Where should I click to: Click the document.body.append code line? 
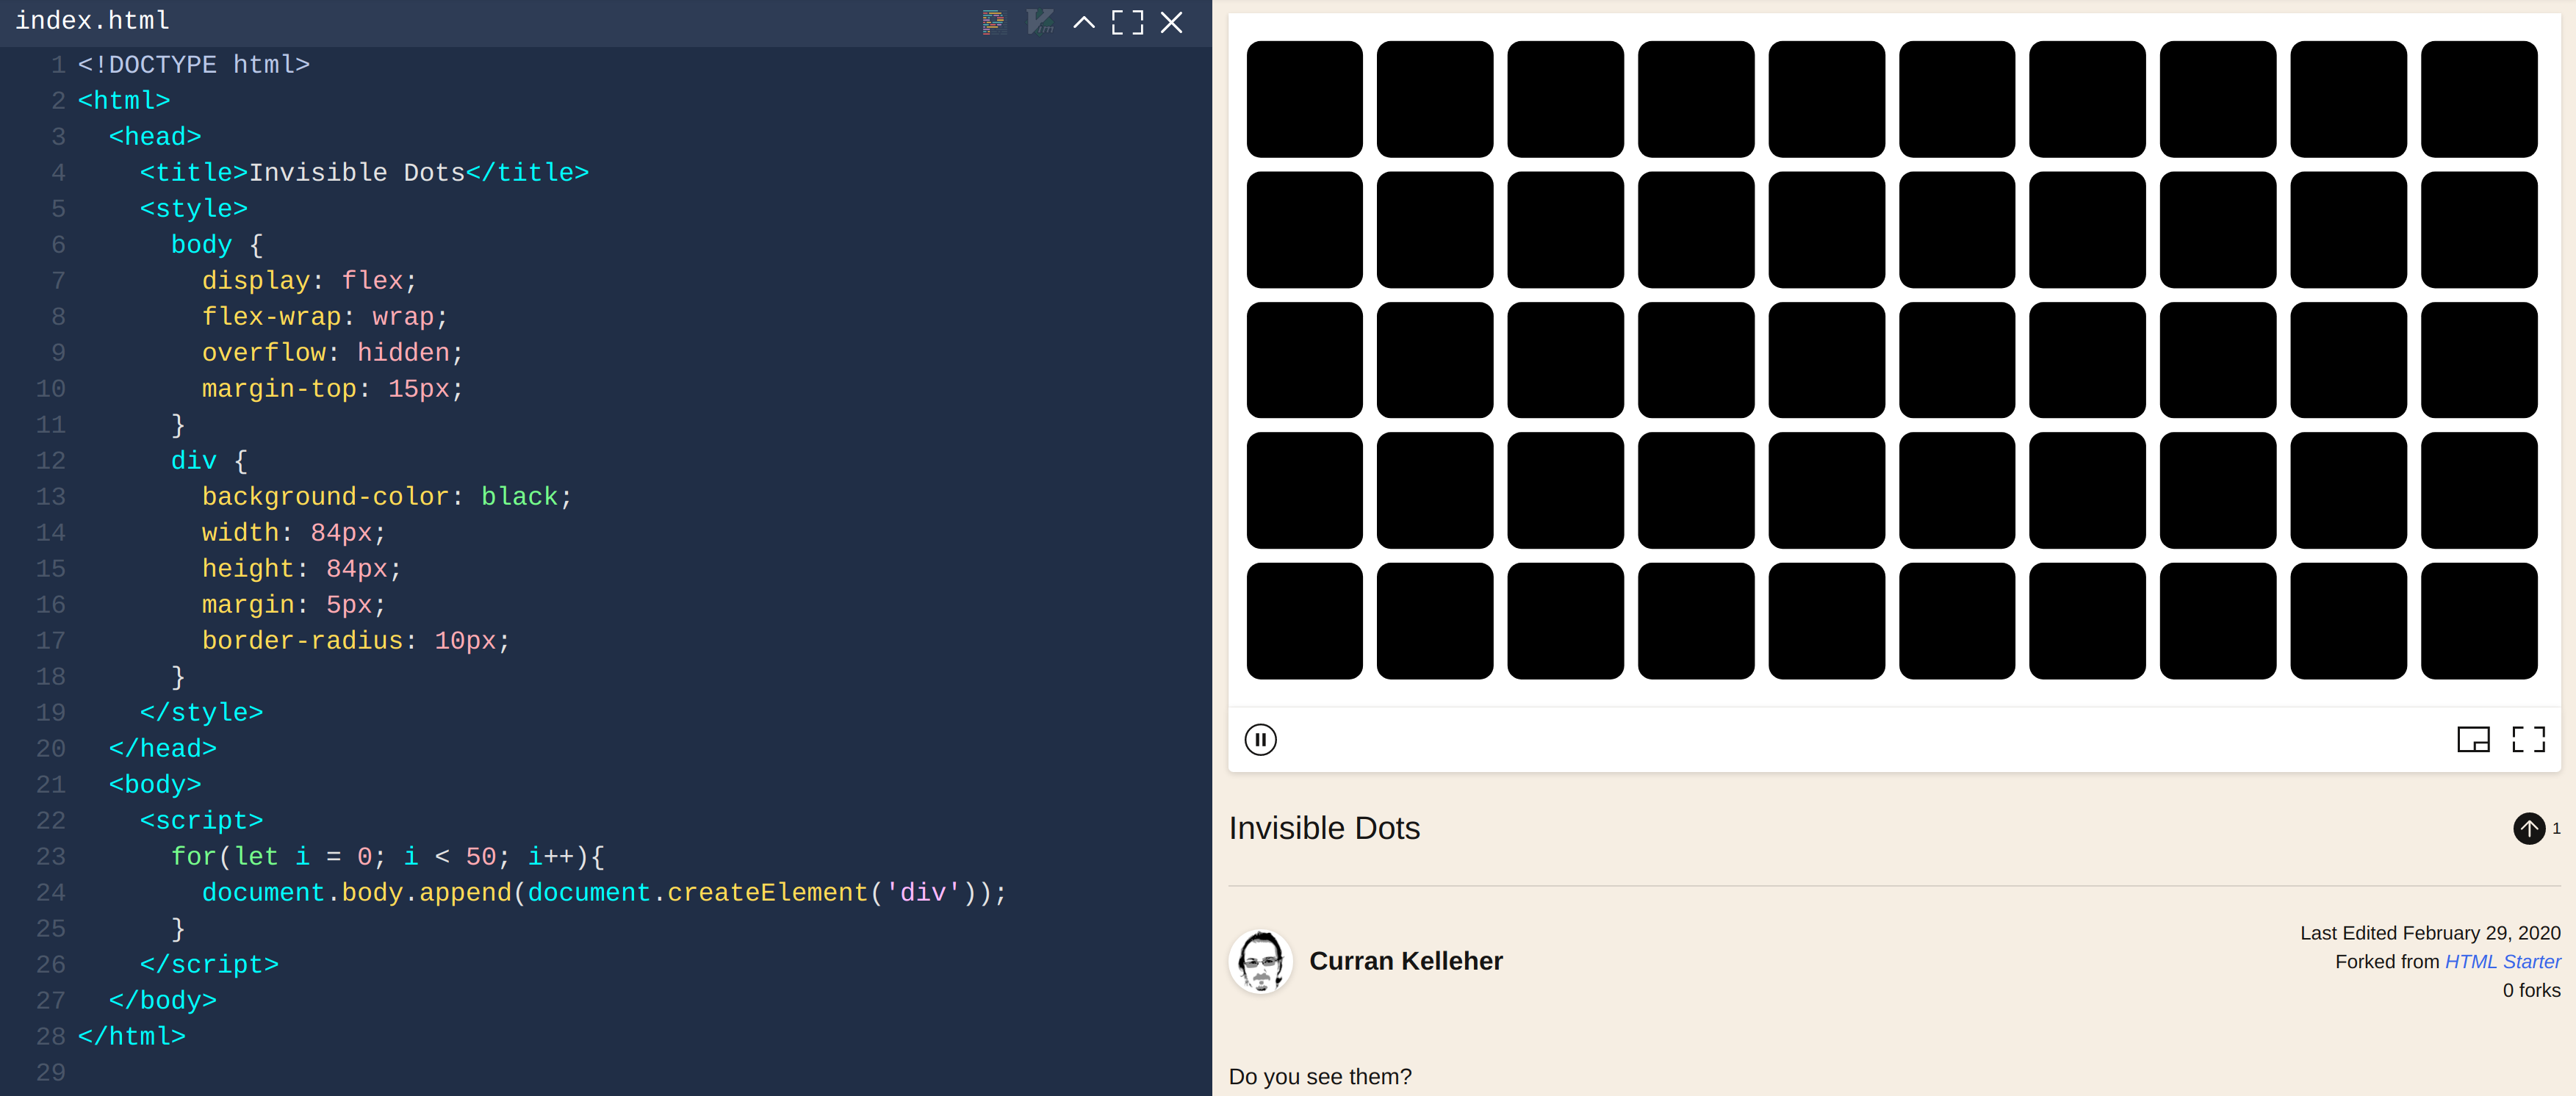click(x=604, y=893)
